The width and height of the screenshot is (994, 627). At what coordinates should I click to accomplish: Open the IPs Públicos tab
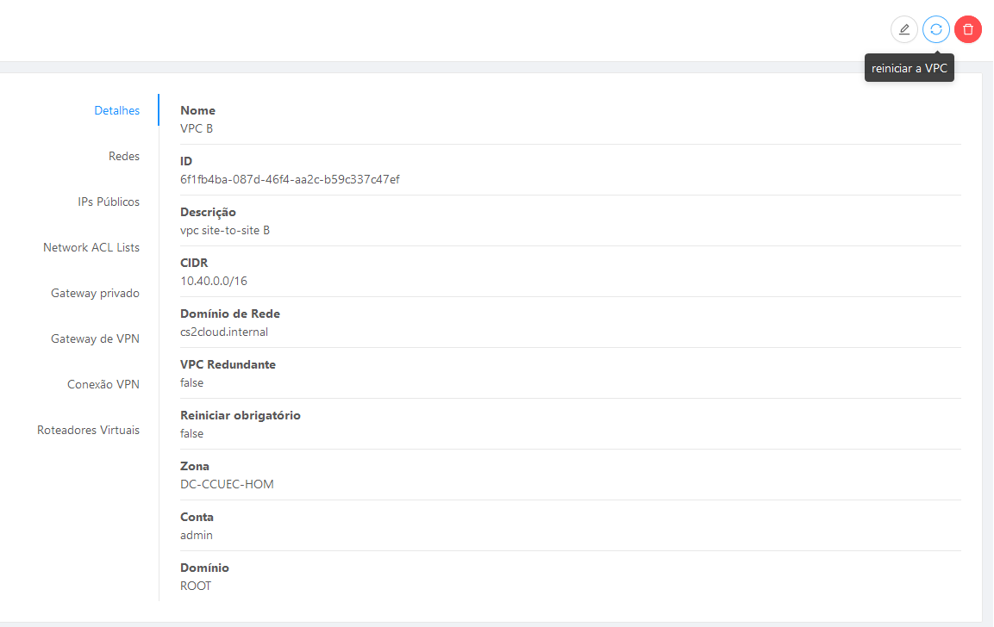point(109,202)
